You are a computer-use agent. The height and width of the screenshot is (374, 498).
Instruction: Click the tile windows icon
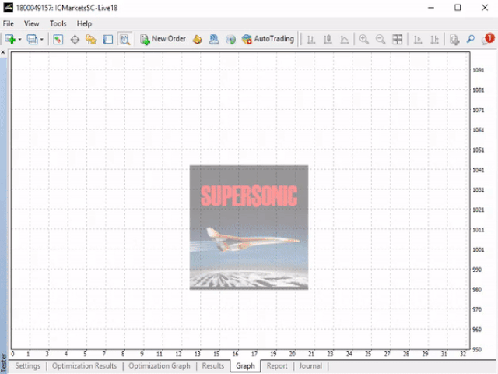[x=398, y=40]
